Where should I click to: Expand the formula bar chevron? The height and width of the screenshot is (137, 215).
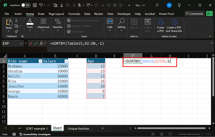tap(211, 44)
